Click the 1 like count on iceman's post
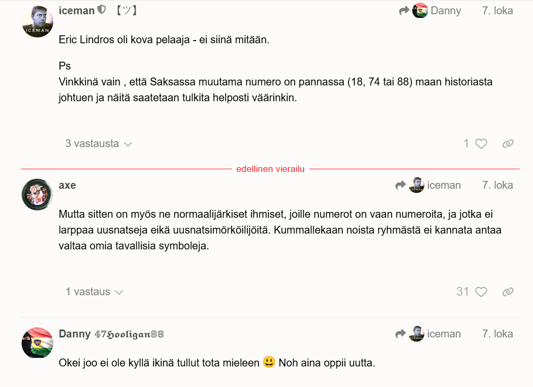533x387 pixels. 467,143
